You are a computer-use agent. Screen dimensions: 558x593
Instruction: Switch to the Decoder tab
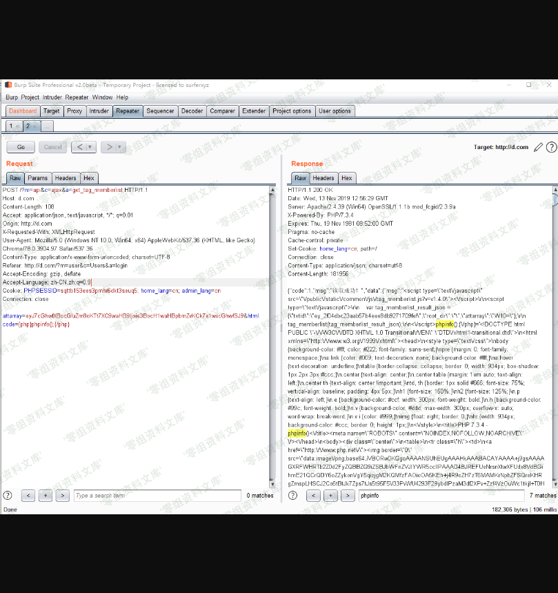coord(192,110)
